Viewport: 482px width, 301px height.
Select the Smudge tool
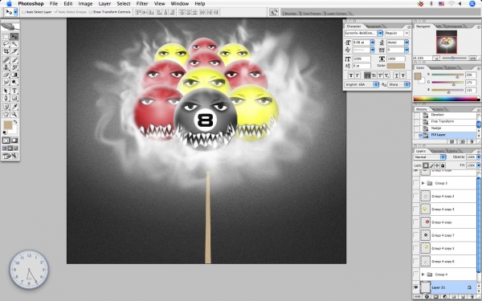tap(6, 82)
